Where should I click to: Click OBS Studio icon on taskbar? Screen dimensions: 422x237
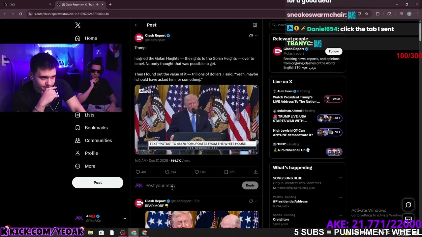click(x=123, y=233)
